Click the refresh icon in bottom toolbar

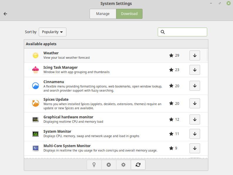click(x=138, y=165)
